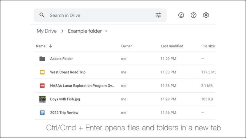The height and width of the screenshot is (138, 246).
Task: Go back to My Drive breadcrumb
Action: click(47, 31)
